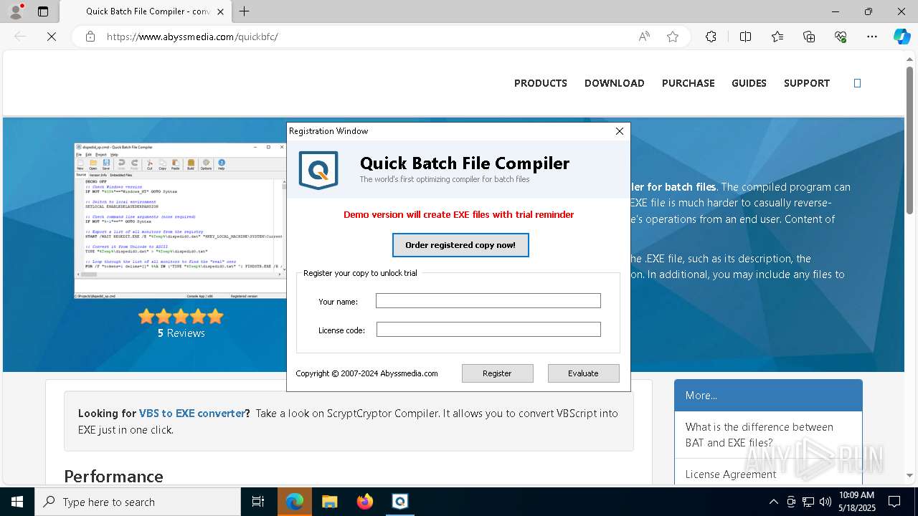918x516 pixels.
Task: View site information padlock icon
Action: 90,37
